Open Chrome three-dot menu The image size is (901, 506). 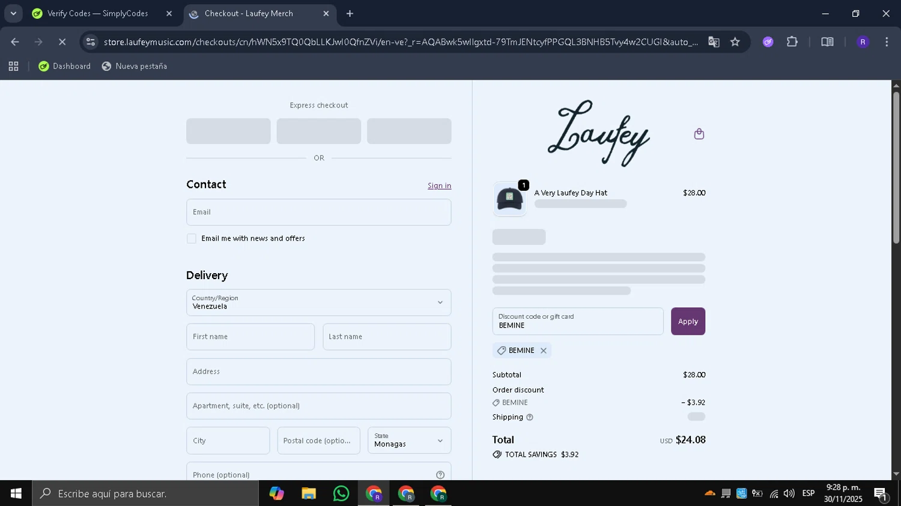coord(887,42)
